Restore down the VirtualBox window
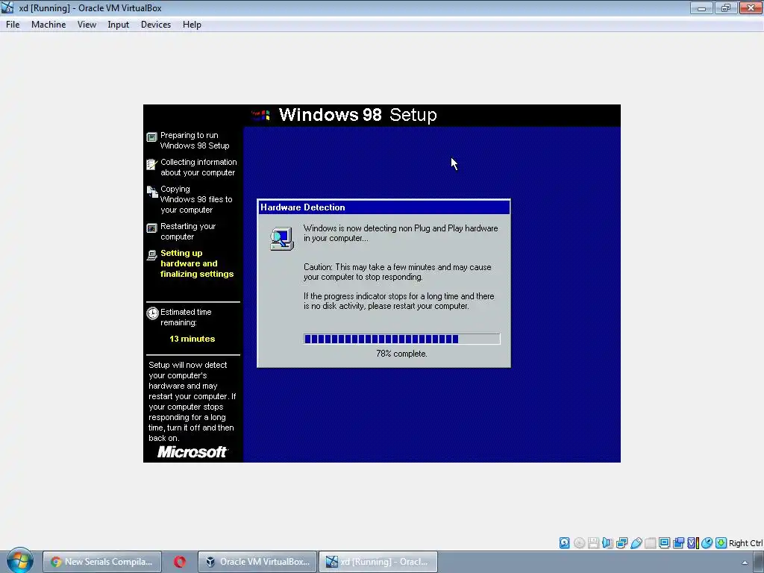764x573 pixels. 726,7
